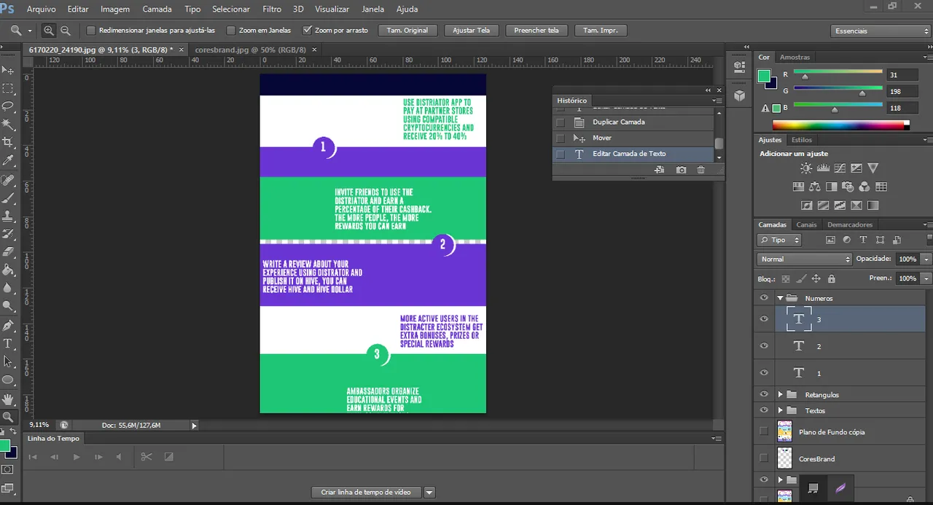Image resolution: width=933 pixels, height=505 pixels.
Task: Click the R value field showing 31
Action: click(x=902, y=75)
